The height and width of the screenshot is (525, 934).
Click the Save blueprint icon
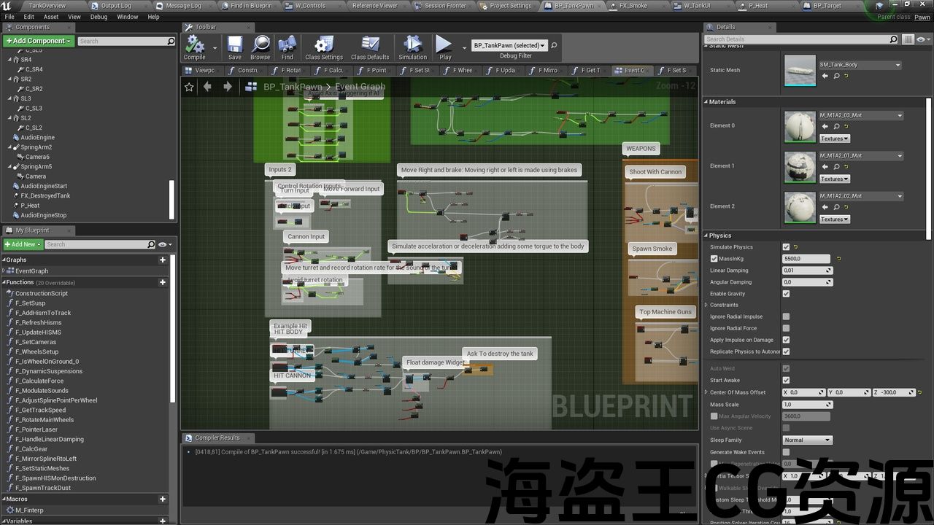(234, 47)
